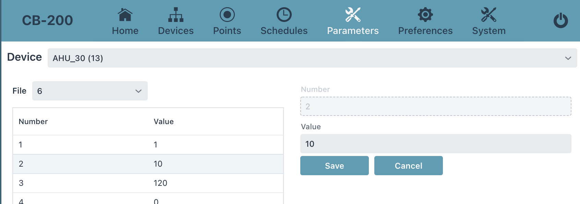Click the CB-200 title logo
Viewport: 580px width, 204px height.
click(x=48, y=21)
